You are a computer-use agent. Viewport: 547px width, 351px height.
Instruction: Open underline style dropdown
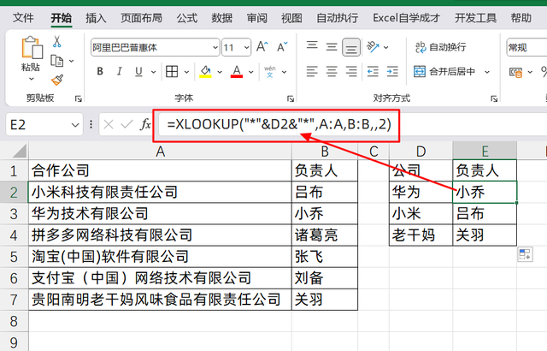point(153,72)
